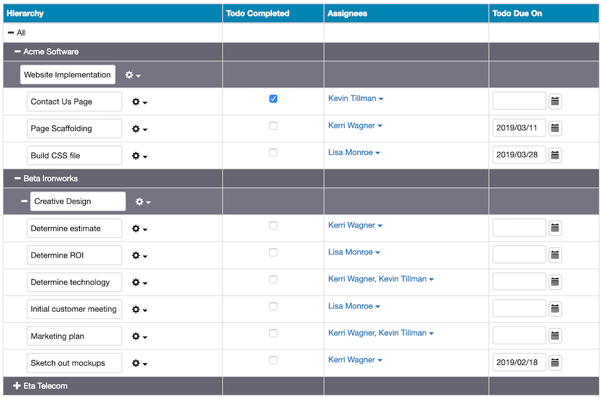Check Todo Completed for Initial customer meeting
The image size is (601, 398).
tap(273, 306)
